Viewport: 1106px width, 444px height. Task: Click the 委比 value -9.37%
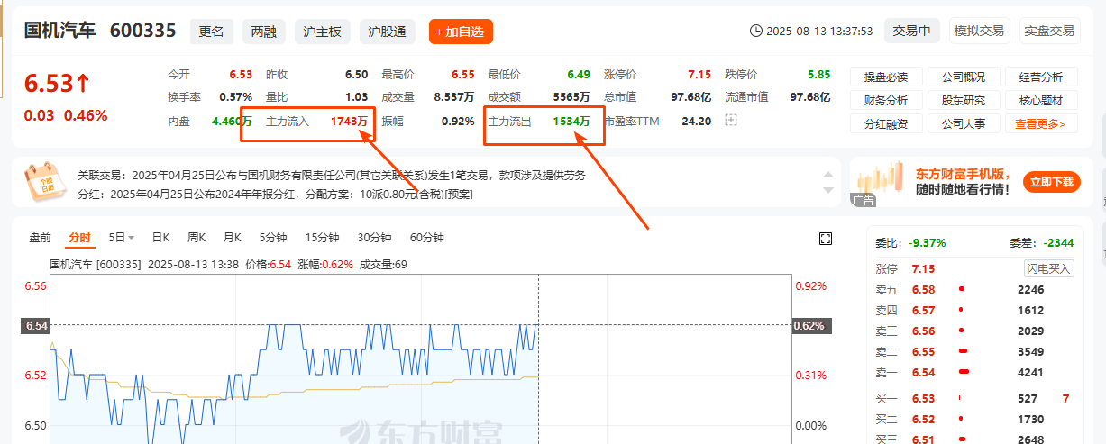coord(928,243)
